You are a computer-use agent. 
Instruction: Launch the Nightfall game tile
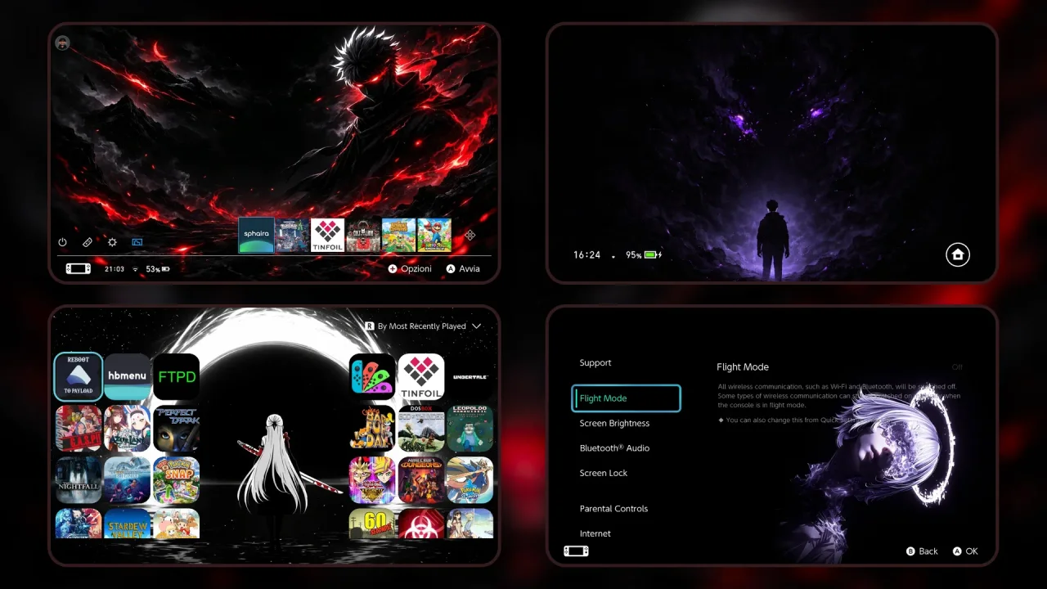coord(79,479)
